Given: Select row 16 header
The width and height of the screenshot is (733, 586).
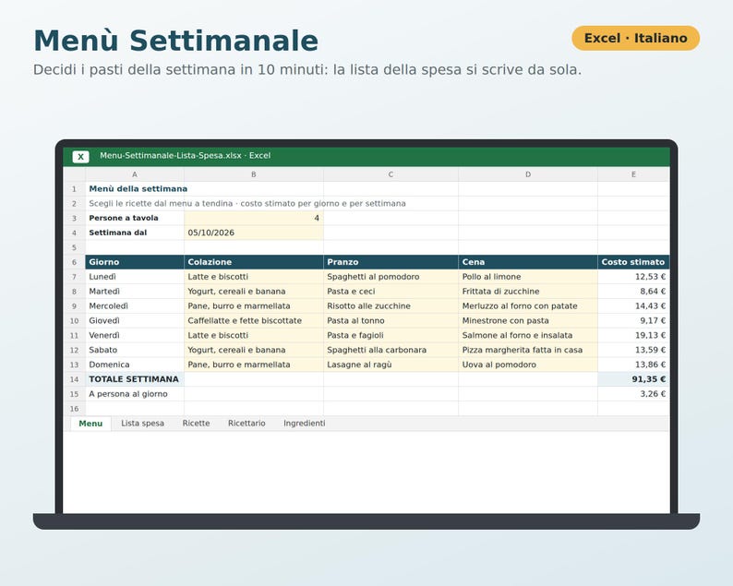Looking at the screenshot, I should pos(75,409).
